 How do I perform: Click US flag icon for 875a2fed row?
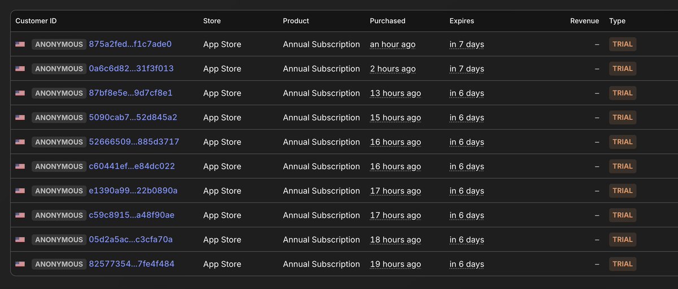pos(20,44)
